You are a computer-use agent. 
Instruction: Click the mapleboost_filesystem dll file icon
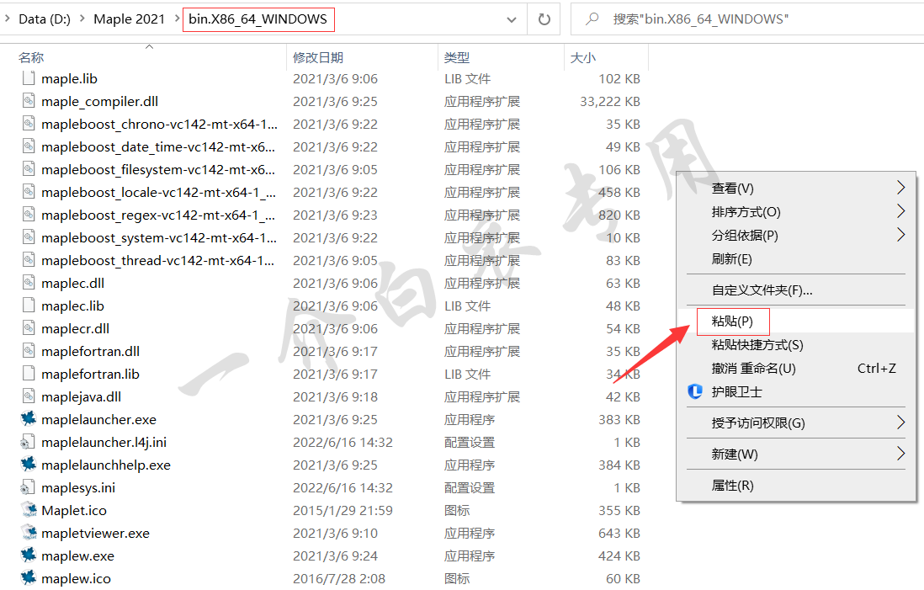[29, 169]
